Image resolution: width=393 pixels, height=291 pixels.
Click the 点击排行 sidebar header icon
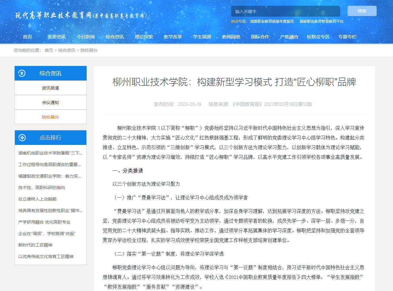(x=22, y=138)
